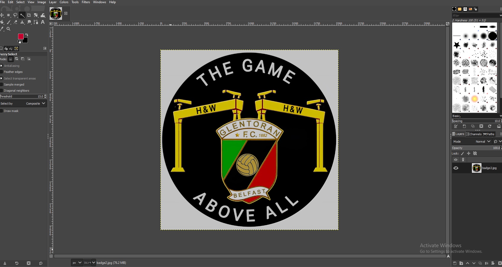Screen dimensions: 502x267
Task: Set selection mode to Subtract from selection
Action: (23, 59)
